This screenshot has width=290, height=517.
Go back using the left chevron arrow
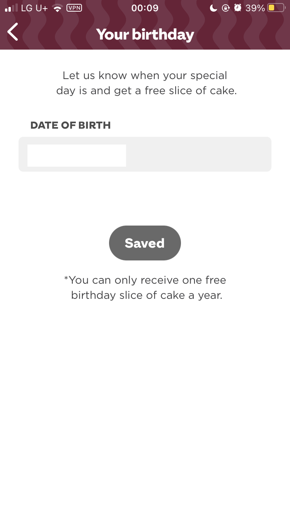click(13, 31)
